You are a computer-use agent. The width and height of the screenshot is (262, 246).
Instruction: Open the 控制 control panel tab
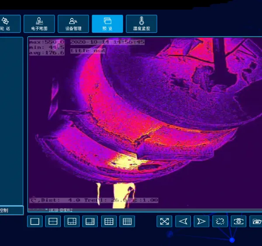(x=12, y=210)
